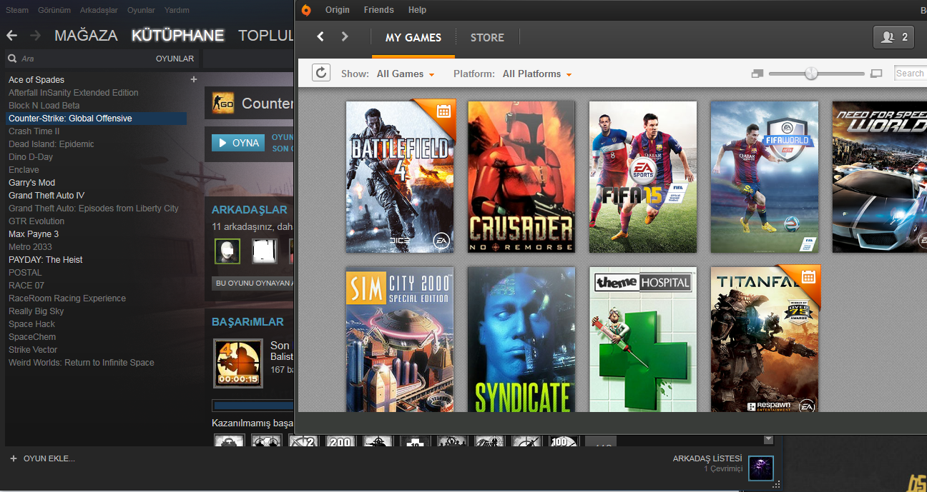
Task: Switch to the KÜTÜPHANE tab in Steam
Action: coord(178,35)
